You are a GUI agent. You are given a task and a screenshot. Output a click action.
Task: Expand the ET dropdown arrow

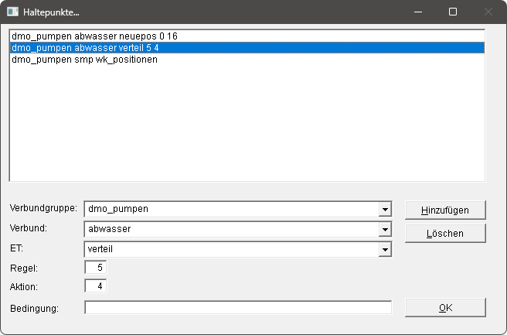click(x=384, y=250)
